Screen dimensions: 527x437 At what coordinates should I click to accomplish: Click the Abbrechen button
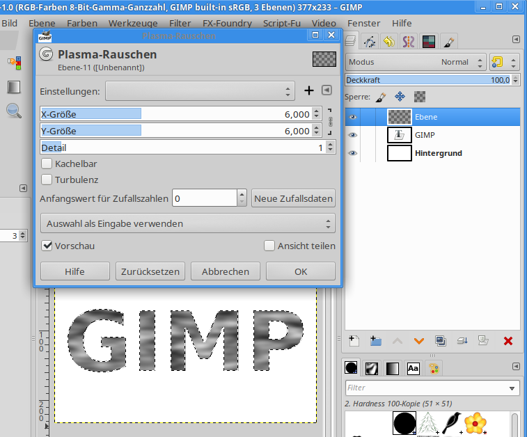(226, 271)
